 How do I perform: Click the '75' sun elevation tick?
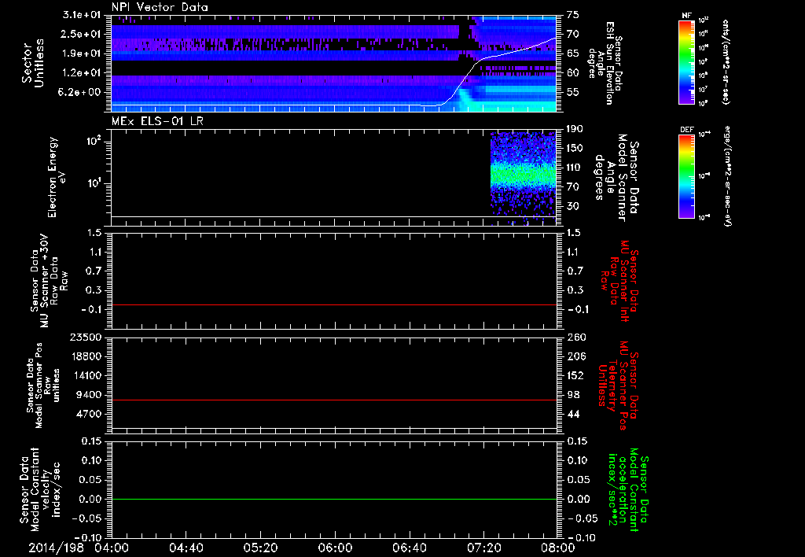point(573,15)
